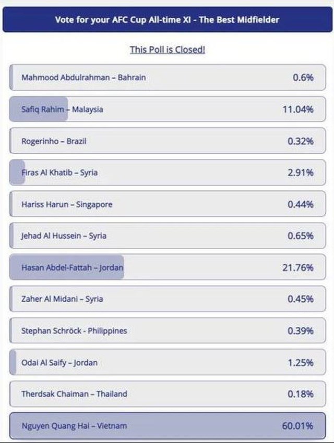This screenshot has width=334, height=443.
Task: Click the AFC Cup All-time XI poll title banner
Action: click(167, 20)
